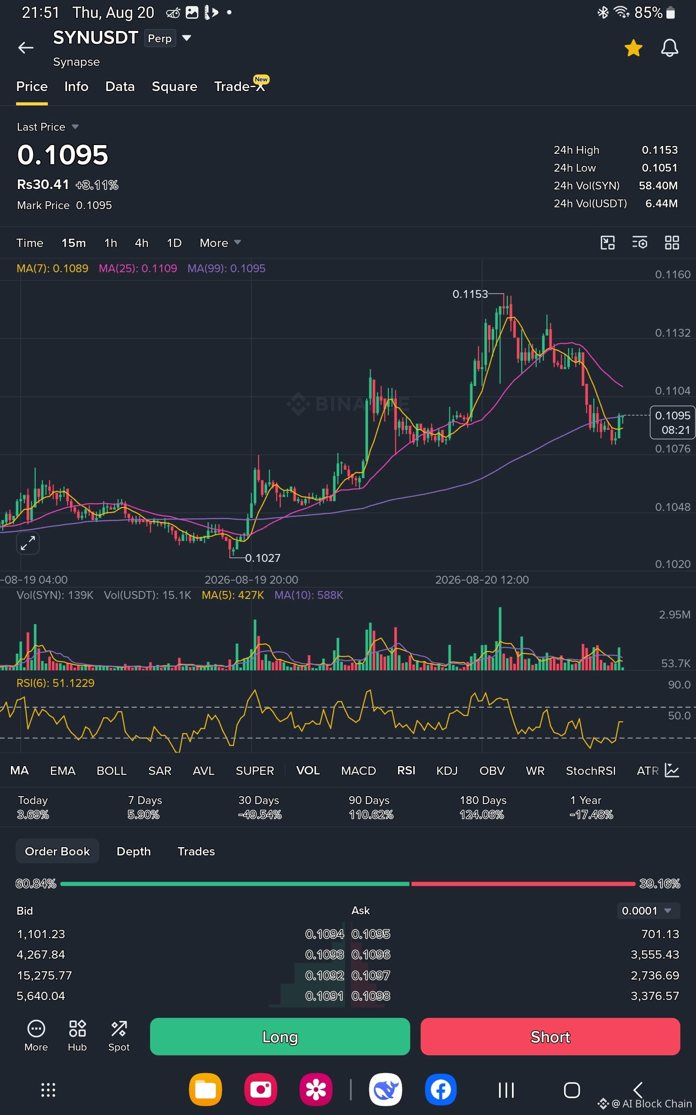Open the red camera app
Screen dimensions: 696x1115
261,1090
